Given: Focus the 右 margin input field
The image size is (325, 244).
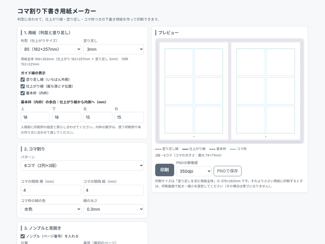Looking at the screenshot, I should tap(129, 118).
